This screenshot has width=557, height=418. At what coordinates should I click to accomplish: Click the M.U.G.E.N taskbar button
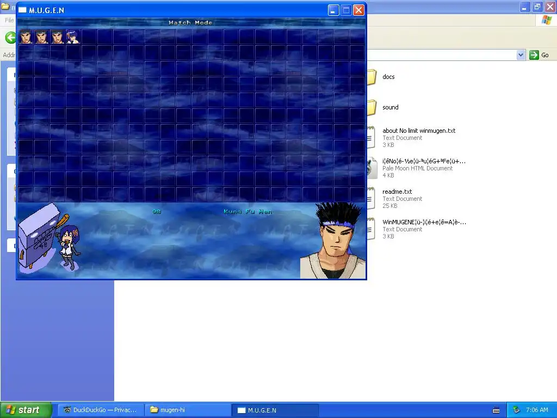click(x=275, y=410)
